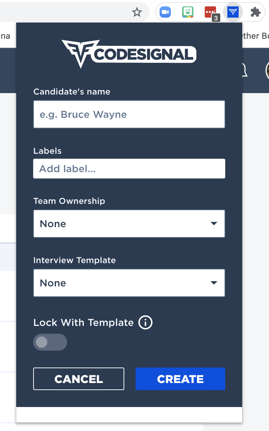Open the Extensions puzzle piece menu

point(255,12)
